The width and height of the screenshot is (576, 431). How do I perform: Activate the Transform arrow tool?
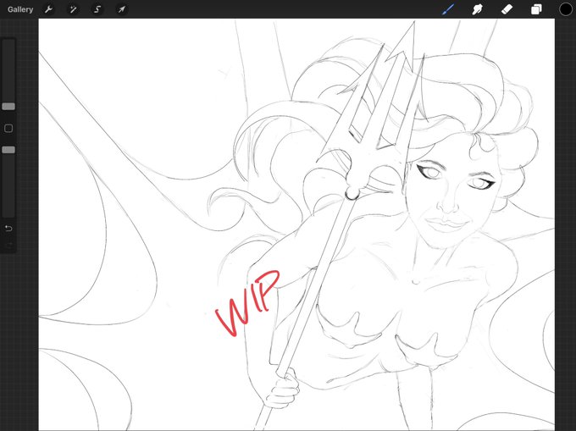122,9
